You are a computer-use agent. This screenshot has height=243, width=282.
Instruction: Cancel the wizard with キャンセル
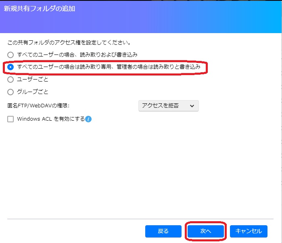pyautogui.click(x=249, y=231)
